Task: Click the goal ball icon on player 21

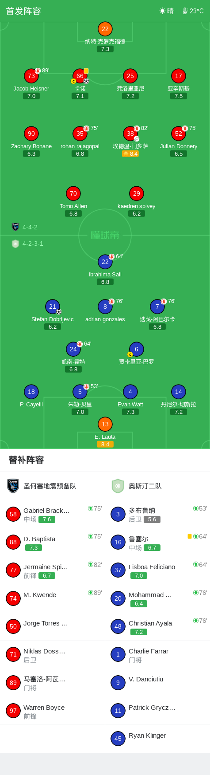Action: tap(59, 311)
